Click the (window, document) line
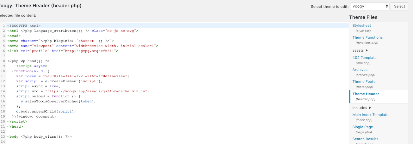The width and height of the screenshot is (413, 144). (x=34, y=116)
